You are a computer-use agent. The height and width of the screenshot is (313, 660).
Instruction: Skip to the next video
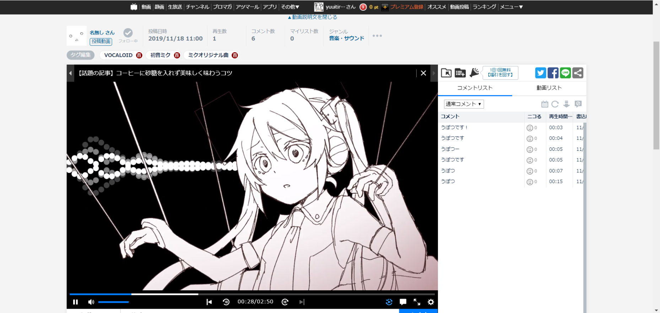(x=302, y=302)
